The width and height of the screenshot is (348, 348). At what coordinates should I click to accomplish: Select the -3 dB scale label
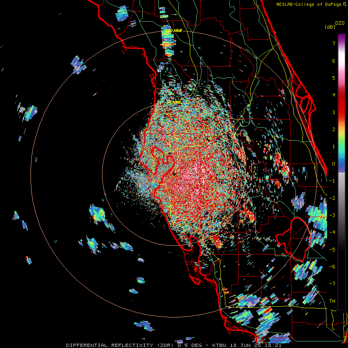tap(332, 215)
